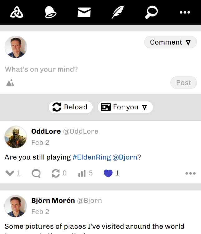Open messages envelope icon
Viewport: 201px width, 234px height.
(x=84, y=12)
